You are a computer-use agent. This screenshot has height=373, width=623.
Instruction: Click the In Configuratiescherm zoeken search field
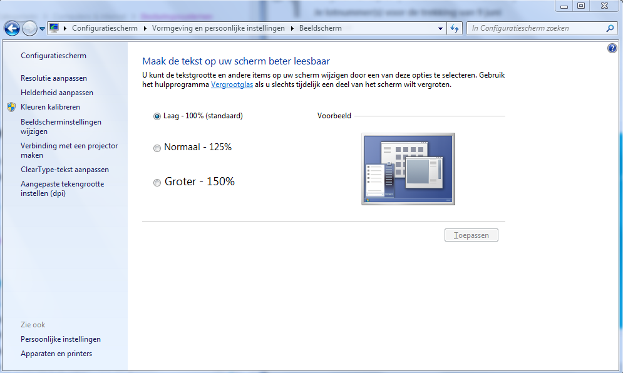(535, 28)
